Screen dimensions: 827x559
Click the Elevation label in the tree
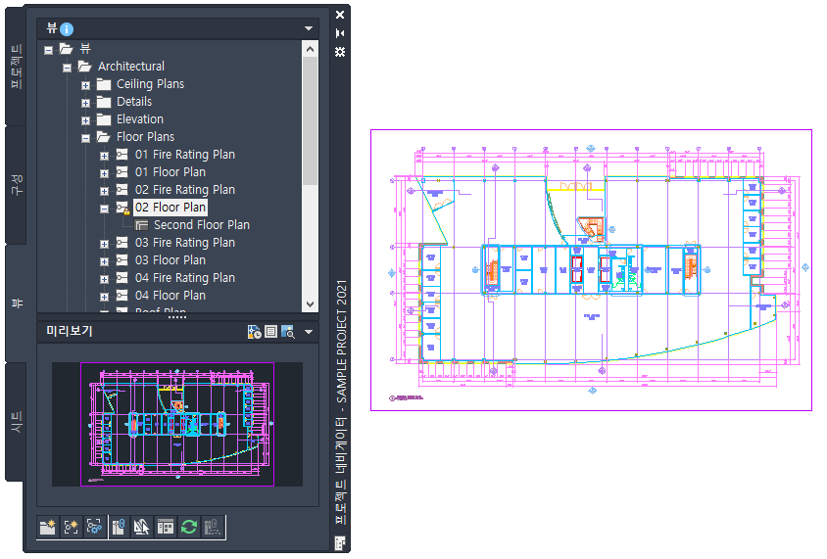(140, 119)
